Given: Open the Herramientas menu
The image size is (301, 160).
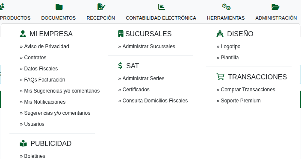Looking at the screenshot, I should click(226, 18).
